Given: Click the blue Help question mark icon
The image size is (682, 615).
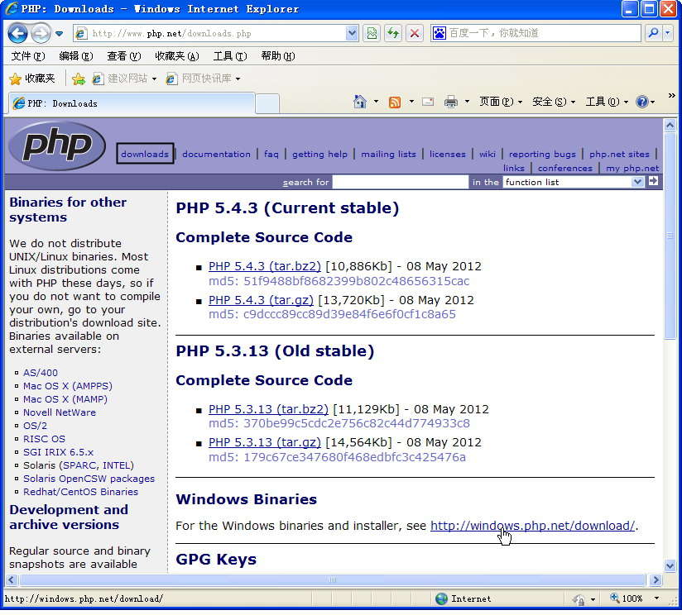Looking at the screenshot, I should tap(642, 102).
